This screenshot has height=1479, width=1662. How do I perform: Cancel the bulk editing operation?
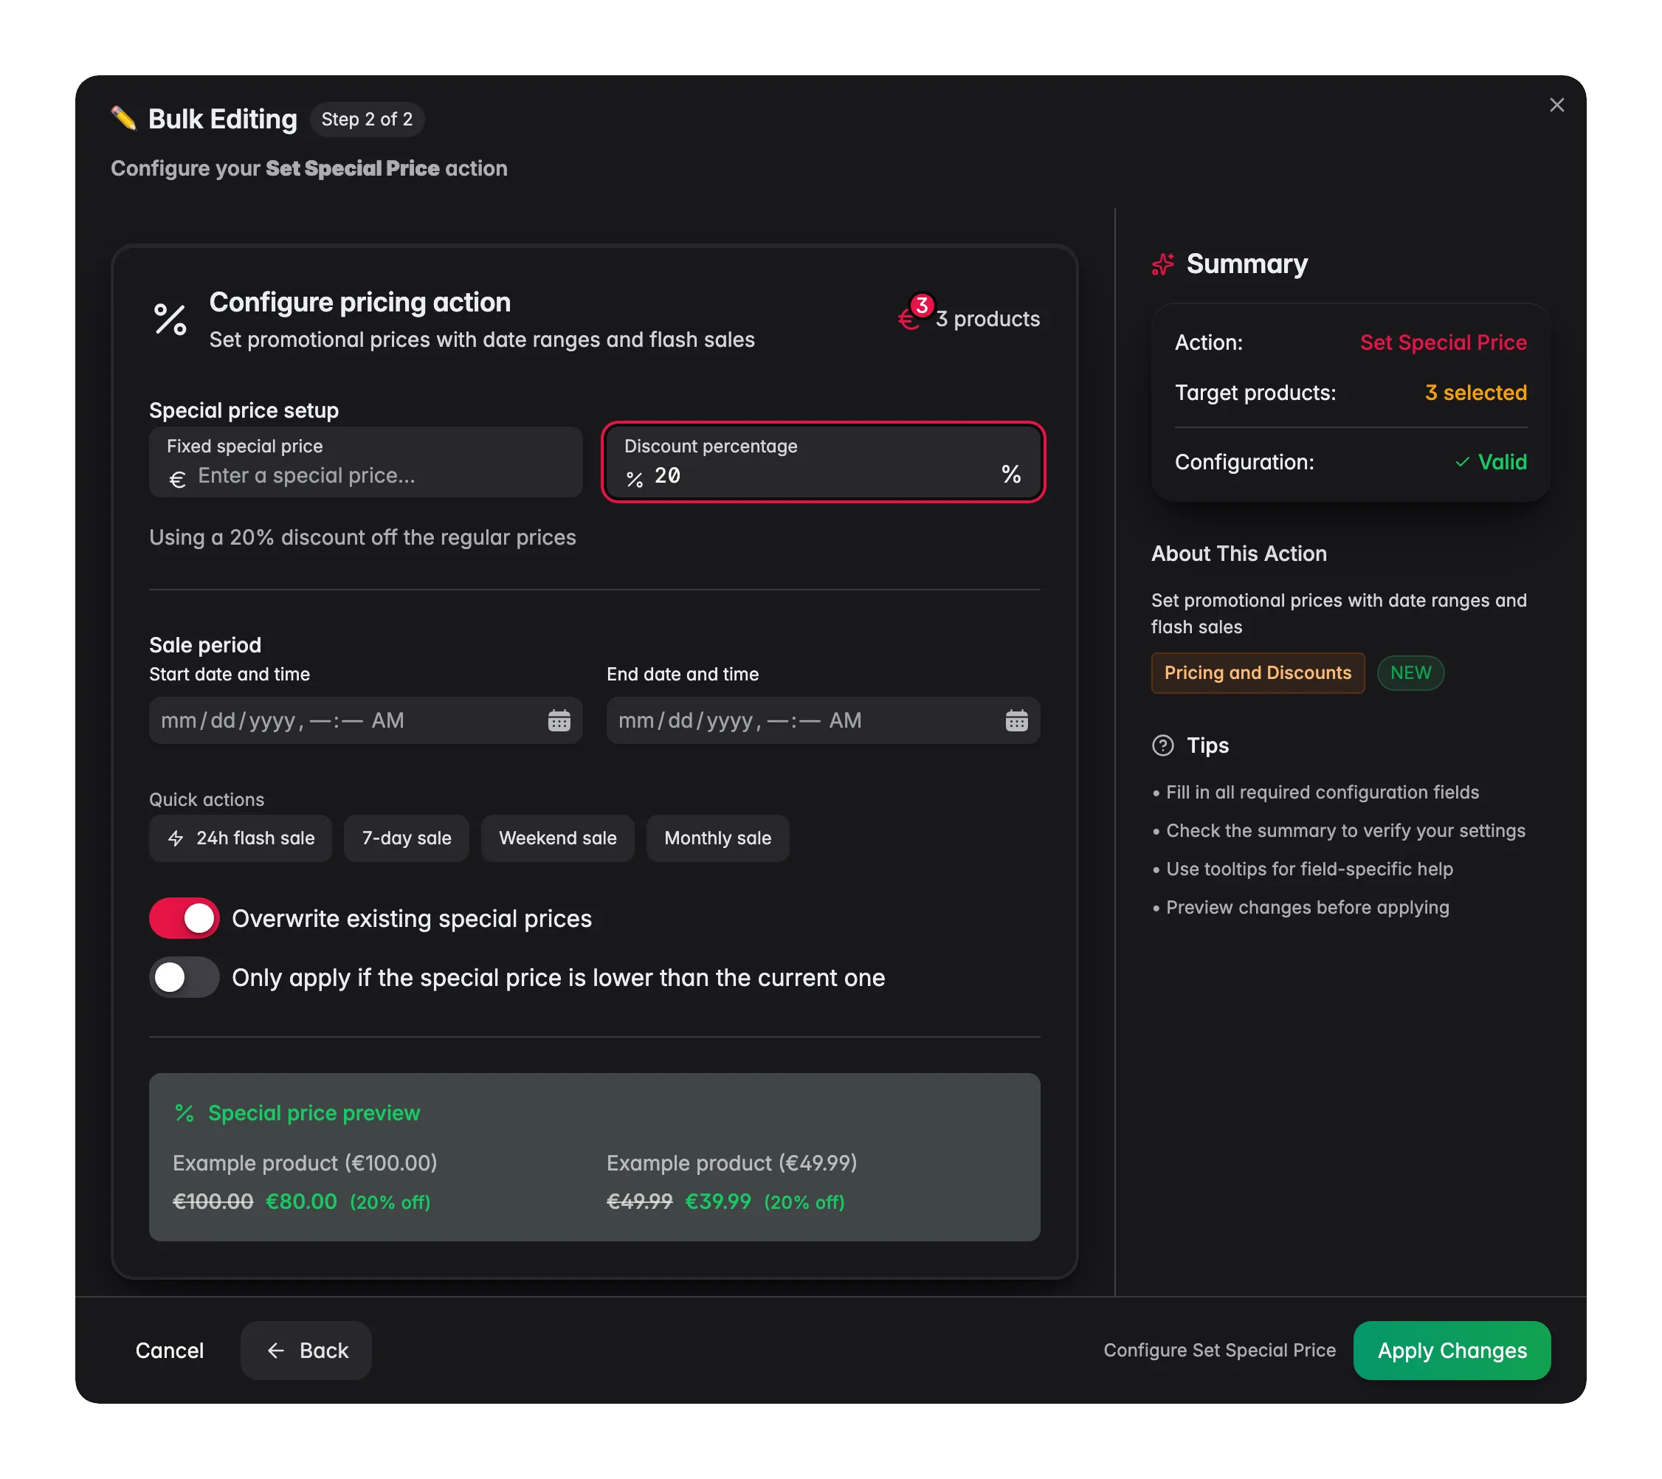[170, 1351]
